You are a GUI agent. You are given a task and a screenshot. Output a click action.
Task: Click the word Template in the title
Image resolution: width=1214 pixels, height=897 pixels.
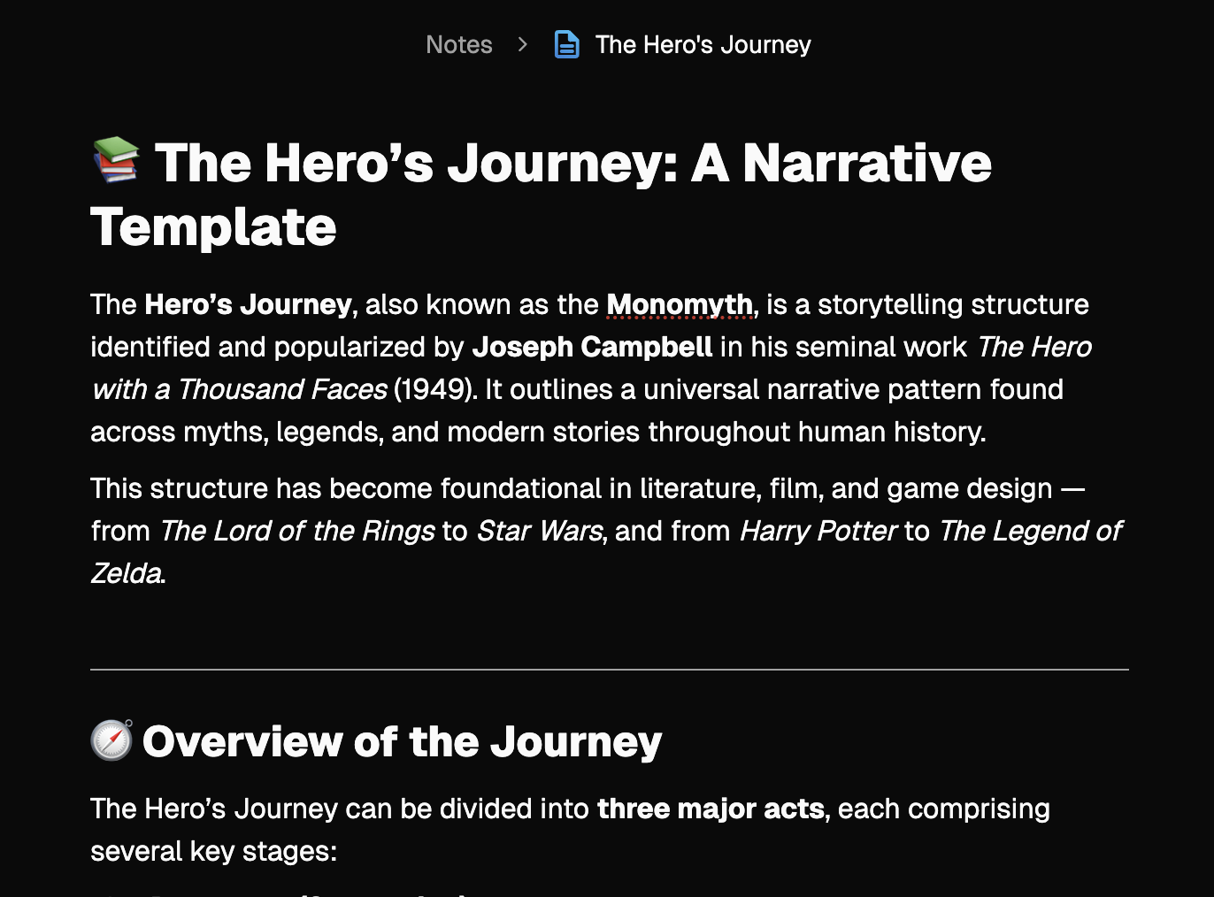click(213, 227)
